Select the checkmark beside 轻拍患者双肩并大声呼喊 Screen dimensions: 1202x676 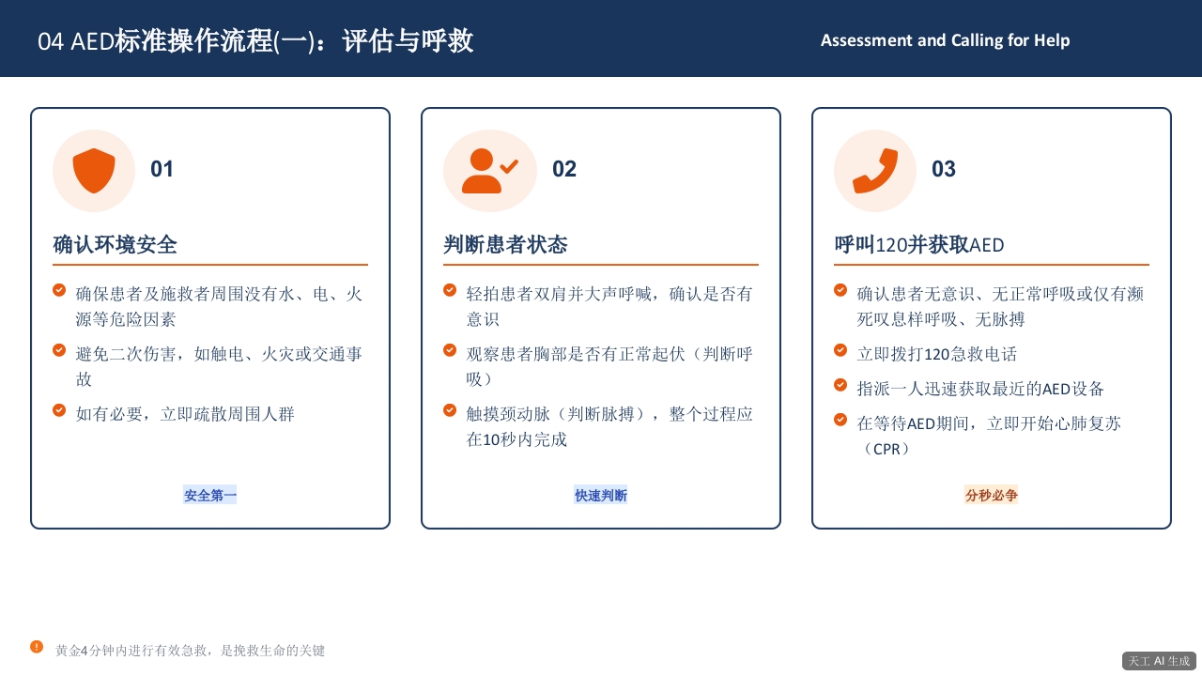pos(450,290)
